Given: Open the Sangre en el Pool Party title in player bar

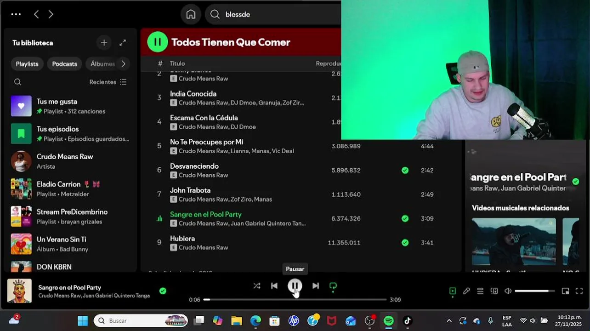Looking at the screenshot, I should coord(69,287).
